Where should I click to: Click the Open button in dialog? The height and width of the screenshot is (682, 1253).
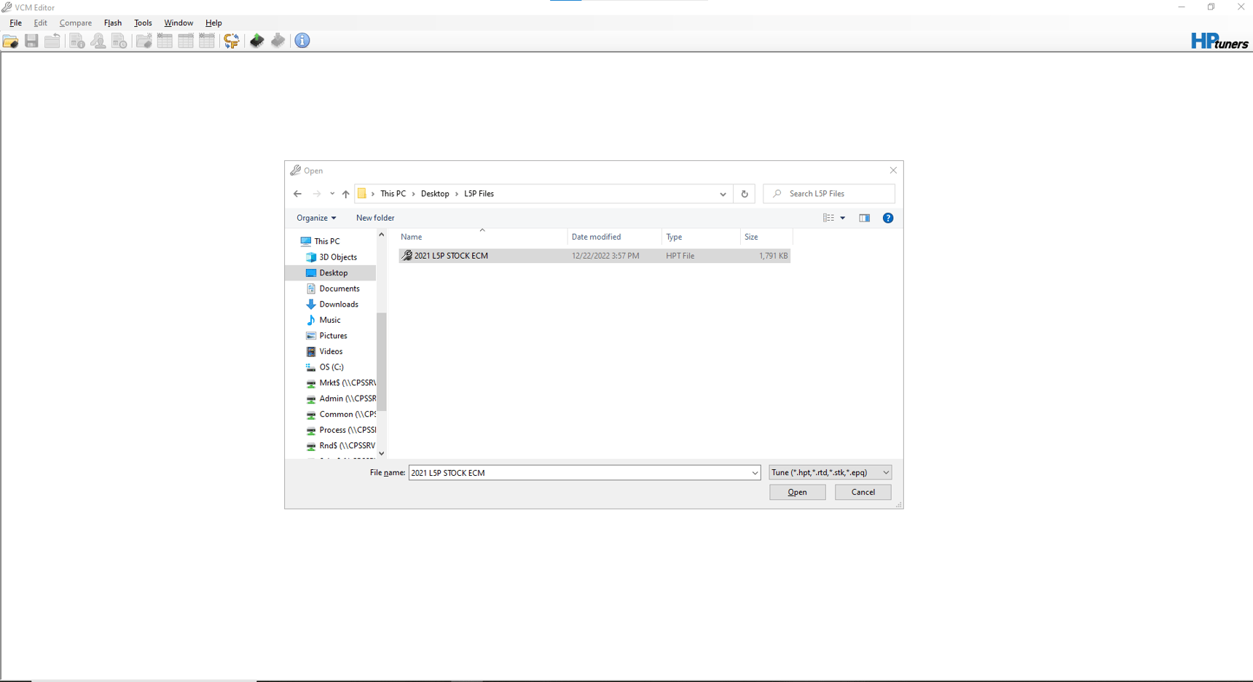pyautogui.click(x=797, y=493)
